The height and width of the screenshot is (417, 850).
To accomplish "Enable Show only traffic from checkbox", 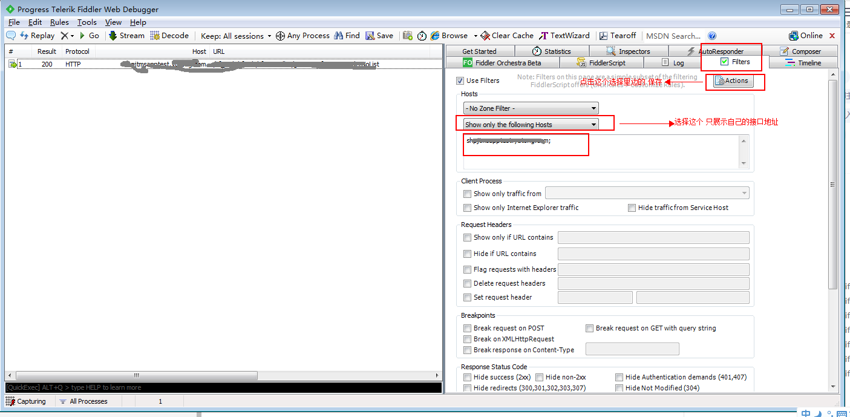I will pyautogui.click(x=467, y=194).
